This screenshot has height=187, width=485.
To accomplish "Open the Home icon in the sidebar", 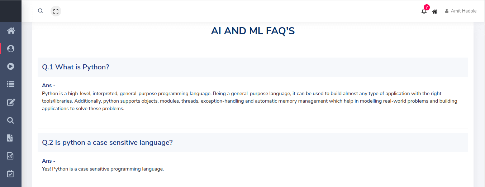I will (x=11, y=31).
